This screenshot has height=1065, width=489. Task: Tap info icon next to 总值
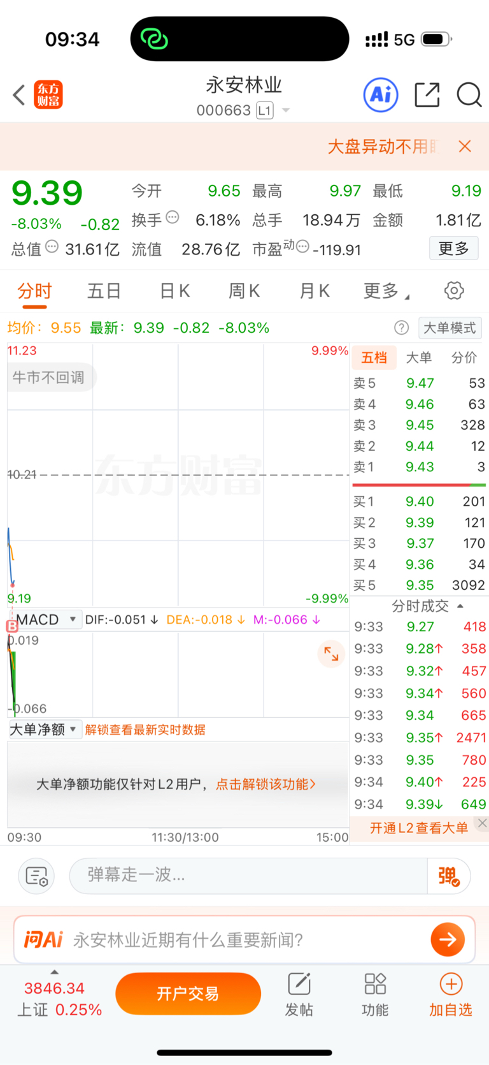click(52, 246)
